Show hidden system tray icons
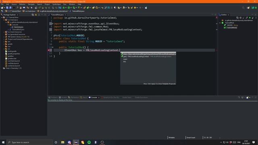This screenshot has width=258, height=145. point(221,142)
